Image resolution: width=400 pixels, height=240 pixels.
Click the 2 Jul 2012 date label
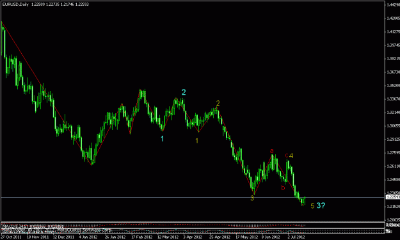[x=296, y=237]
